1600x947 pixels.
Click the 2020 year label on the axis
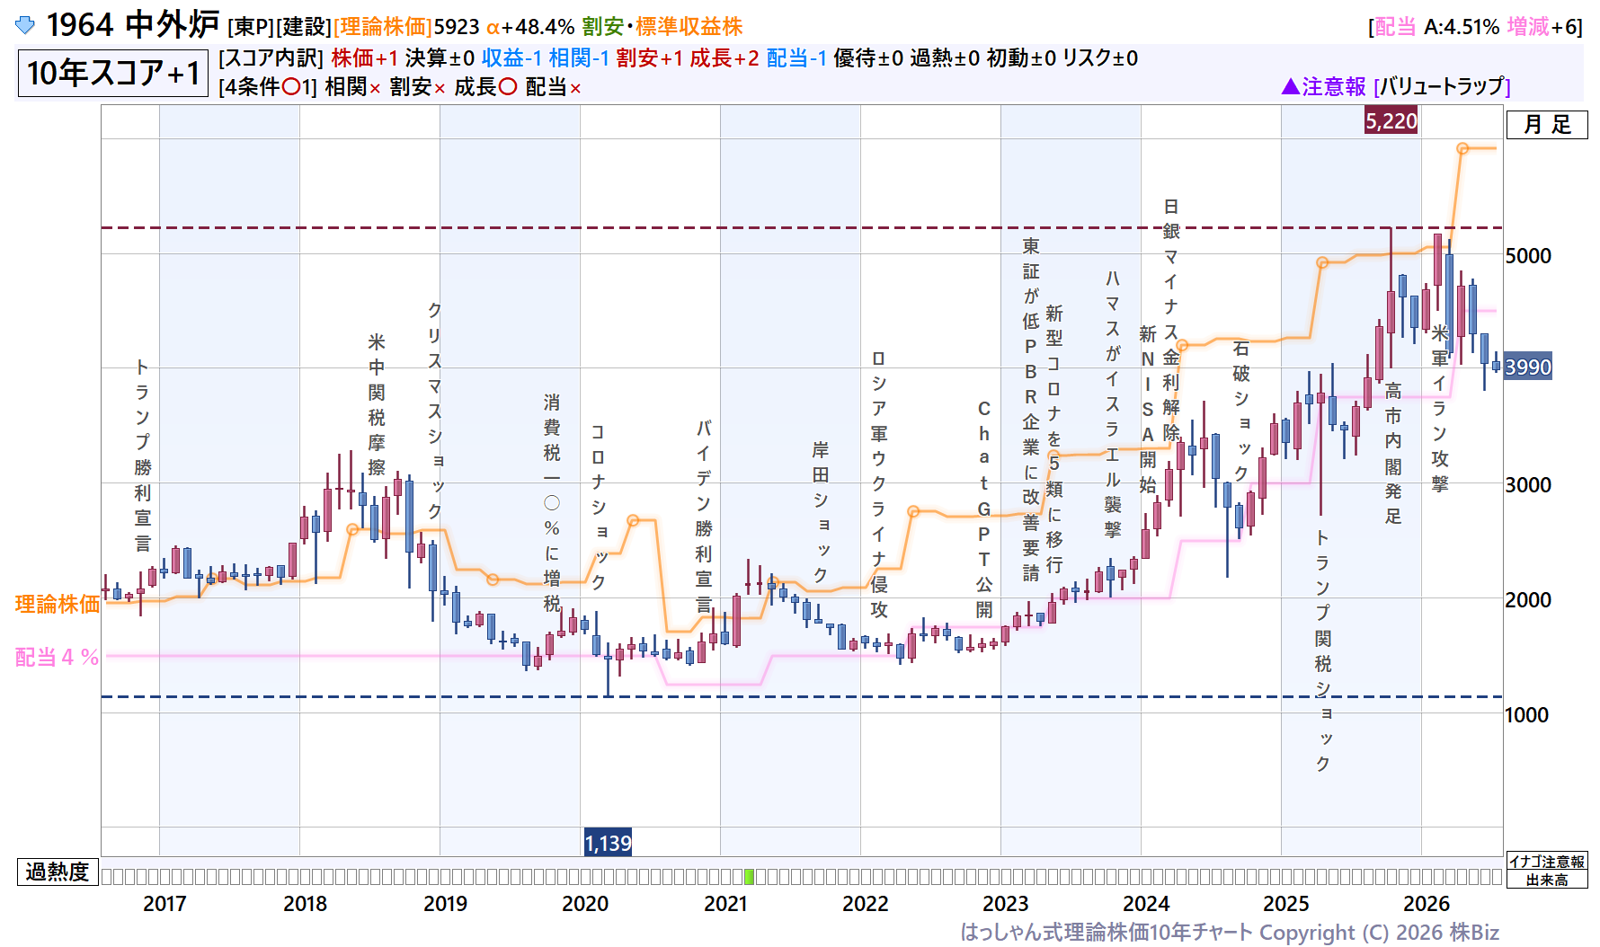585,903
